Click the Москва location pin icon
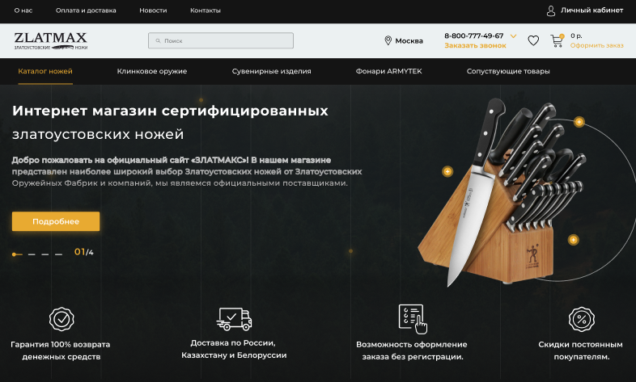This screenshot has height=382, width=636. [x=388, y=40]
